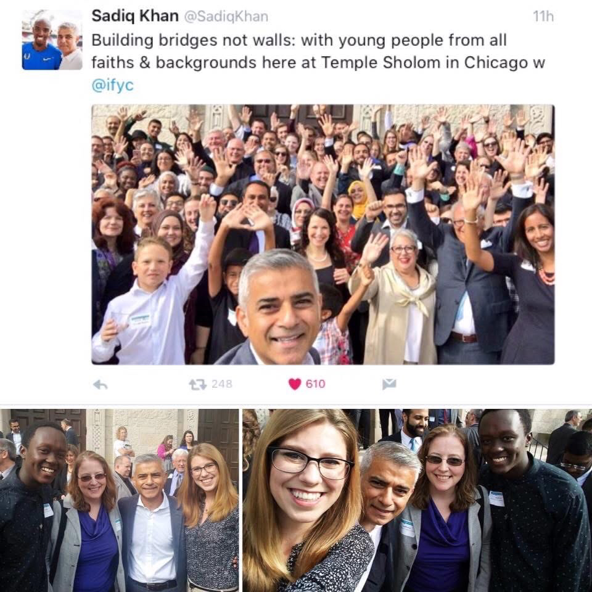Open the envelope direct message icon

(x=389, y=384)
